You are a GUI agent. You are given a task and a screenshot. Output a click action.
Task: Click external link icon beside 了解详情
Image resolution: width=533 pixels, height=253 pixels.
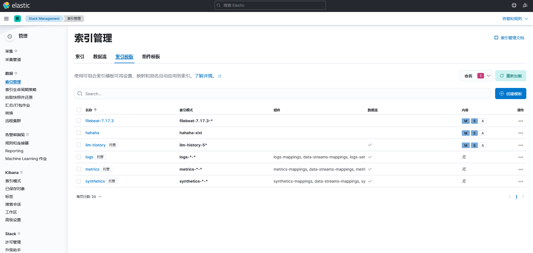click(220, 76)
